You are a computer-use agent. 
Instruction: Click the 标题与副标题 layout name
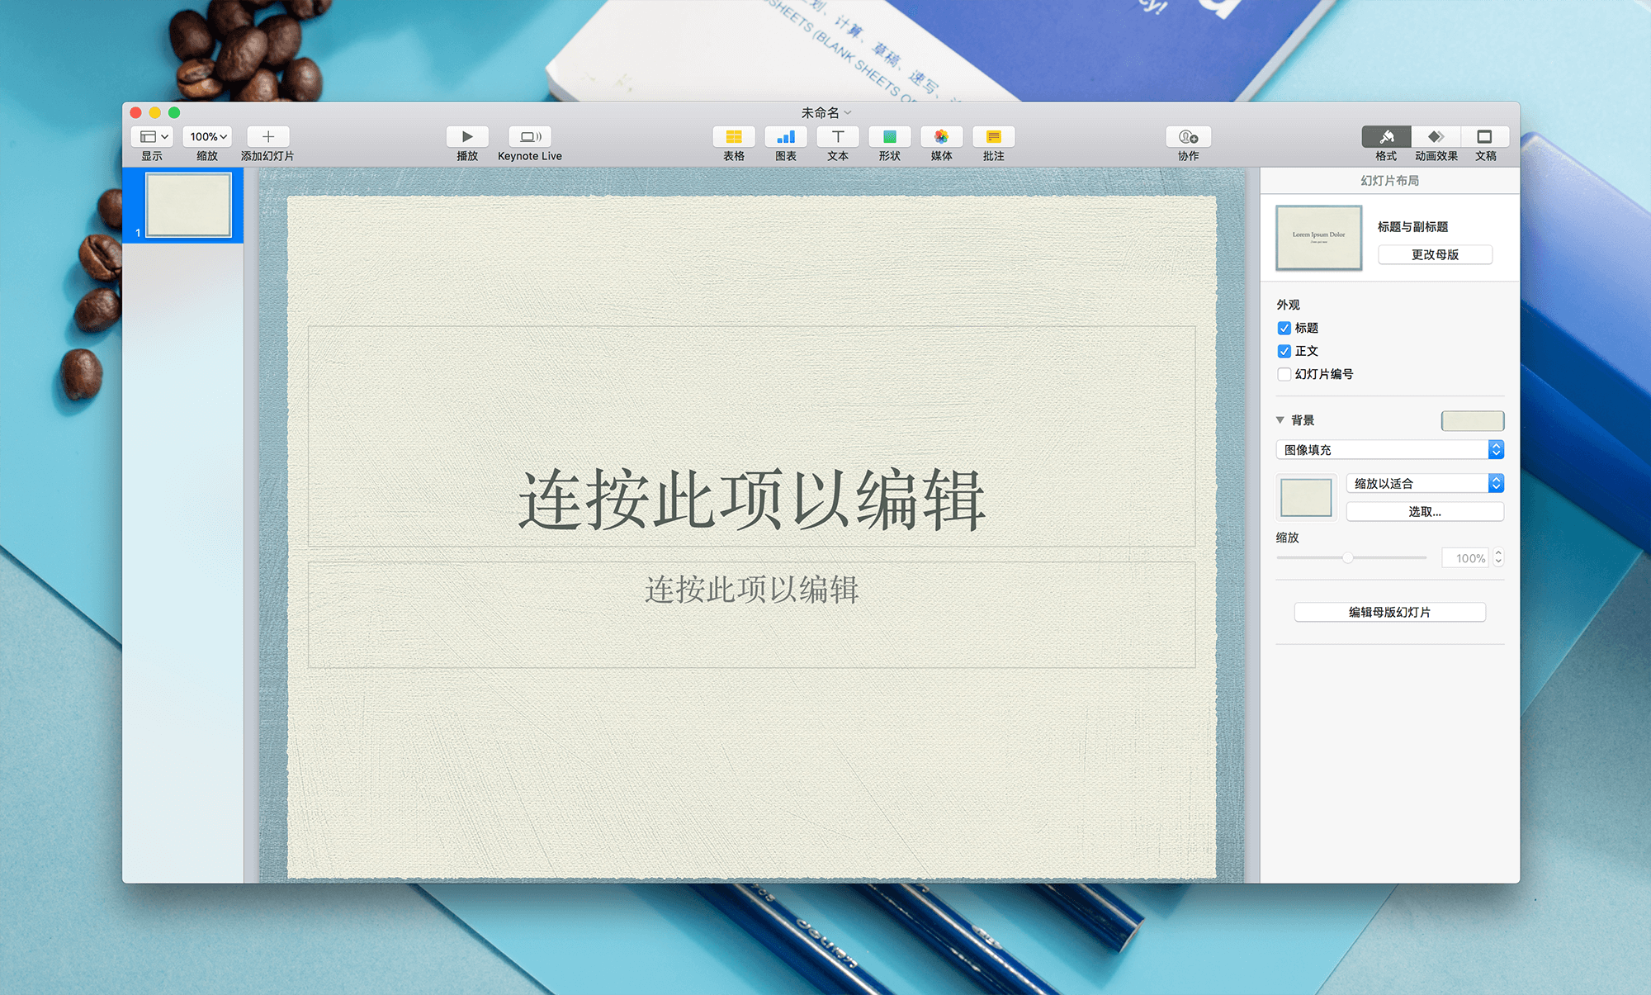click(x=1412, y=226)
